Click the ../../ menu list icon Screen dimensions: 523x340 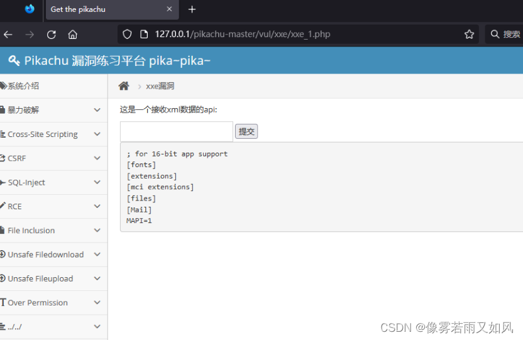tap(3, 326)
